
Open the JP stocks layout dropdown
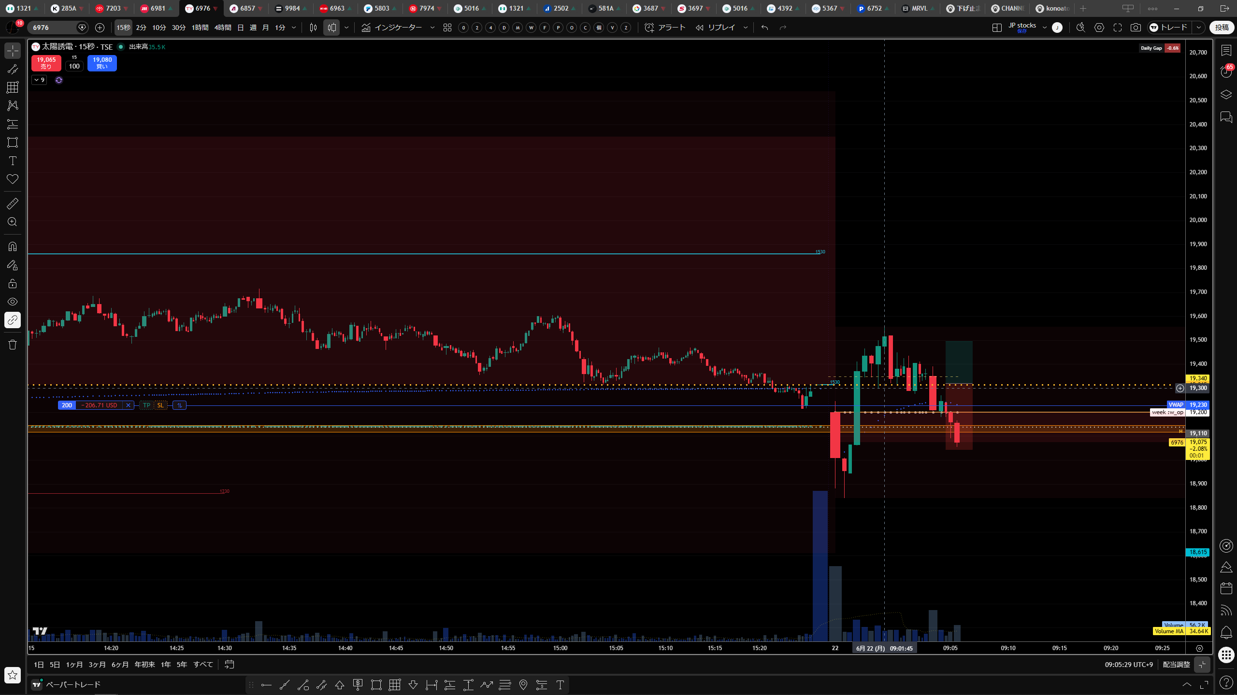[1045, 28]
